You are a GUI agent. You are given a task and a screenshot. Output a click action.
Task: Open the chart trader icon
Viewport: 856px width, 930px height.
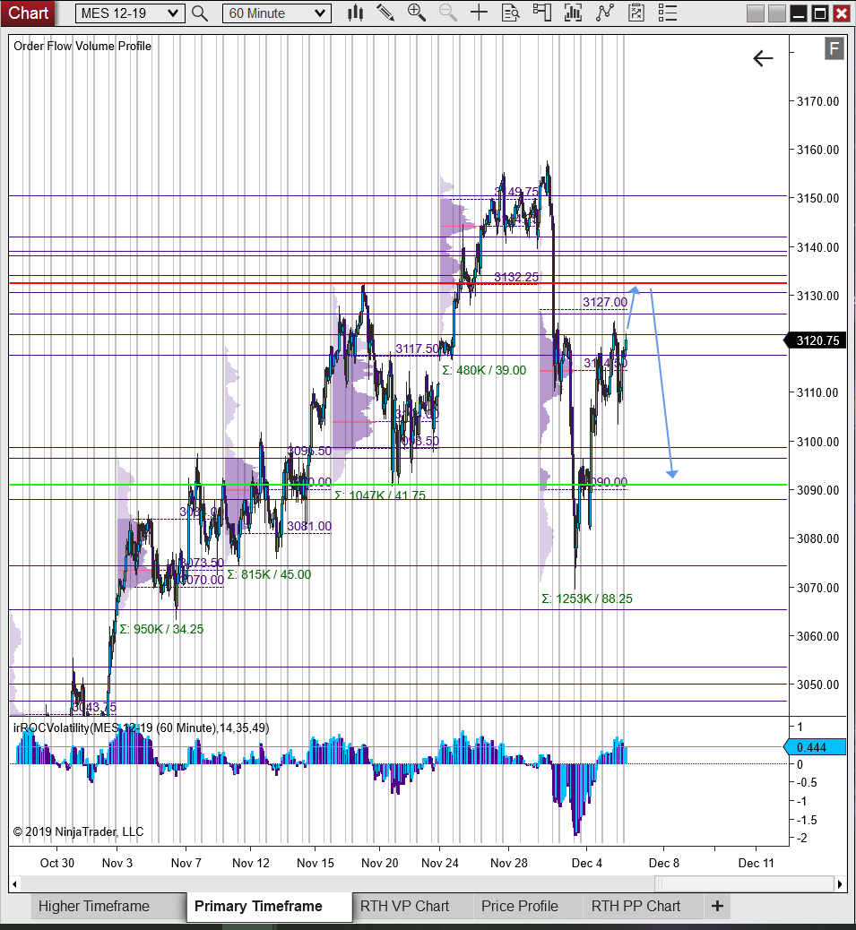pos(541,13)
